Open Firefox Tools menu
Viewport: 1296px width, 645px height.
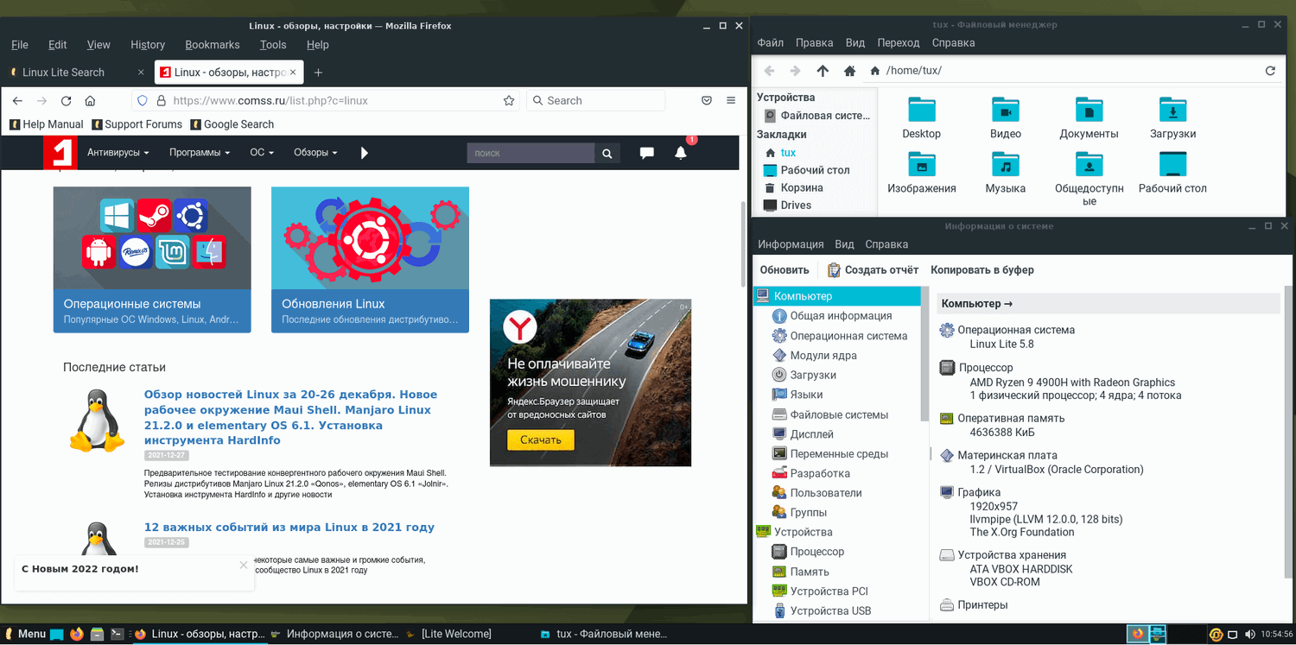click(273, 45)
